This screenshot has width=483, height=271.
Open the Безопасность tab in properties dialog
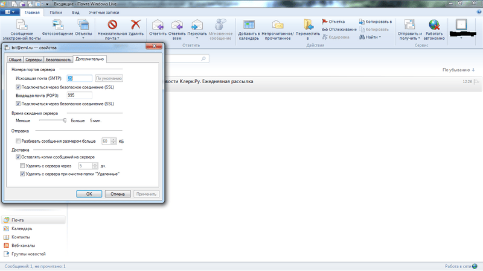[58, 60]
